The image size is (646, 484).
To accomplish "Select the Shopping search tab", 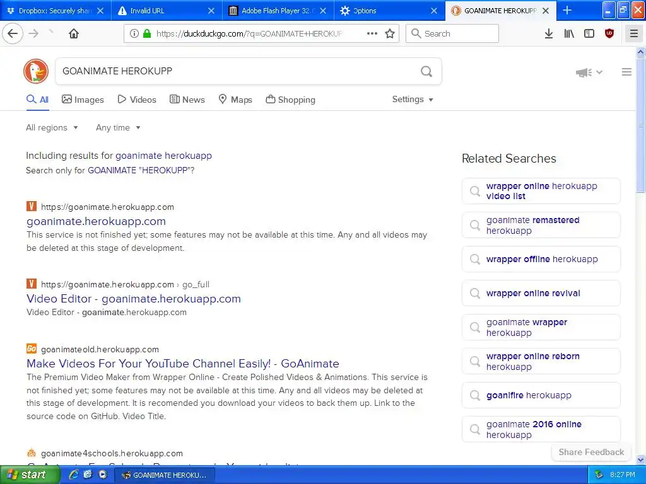I will tap(290, 100).
